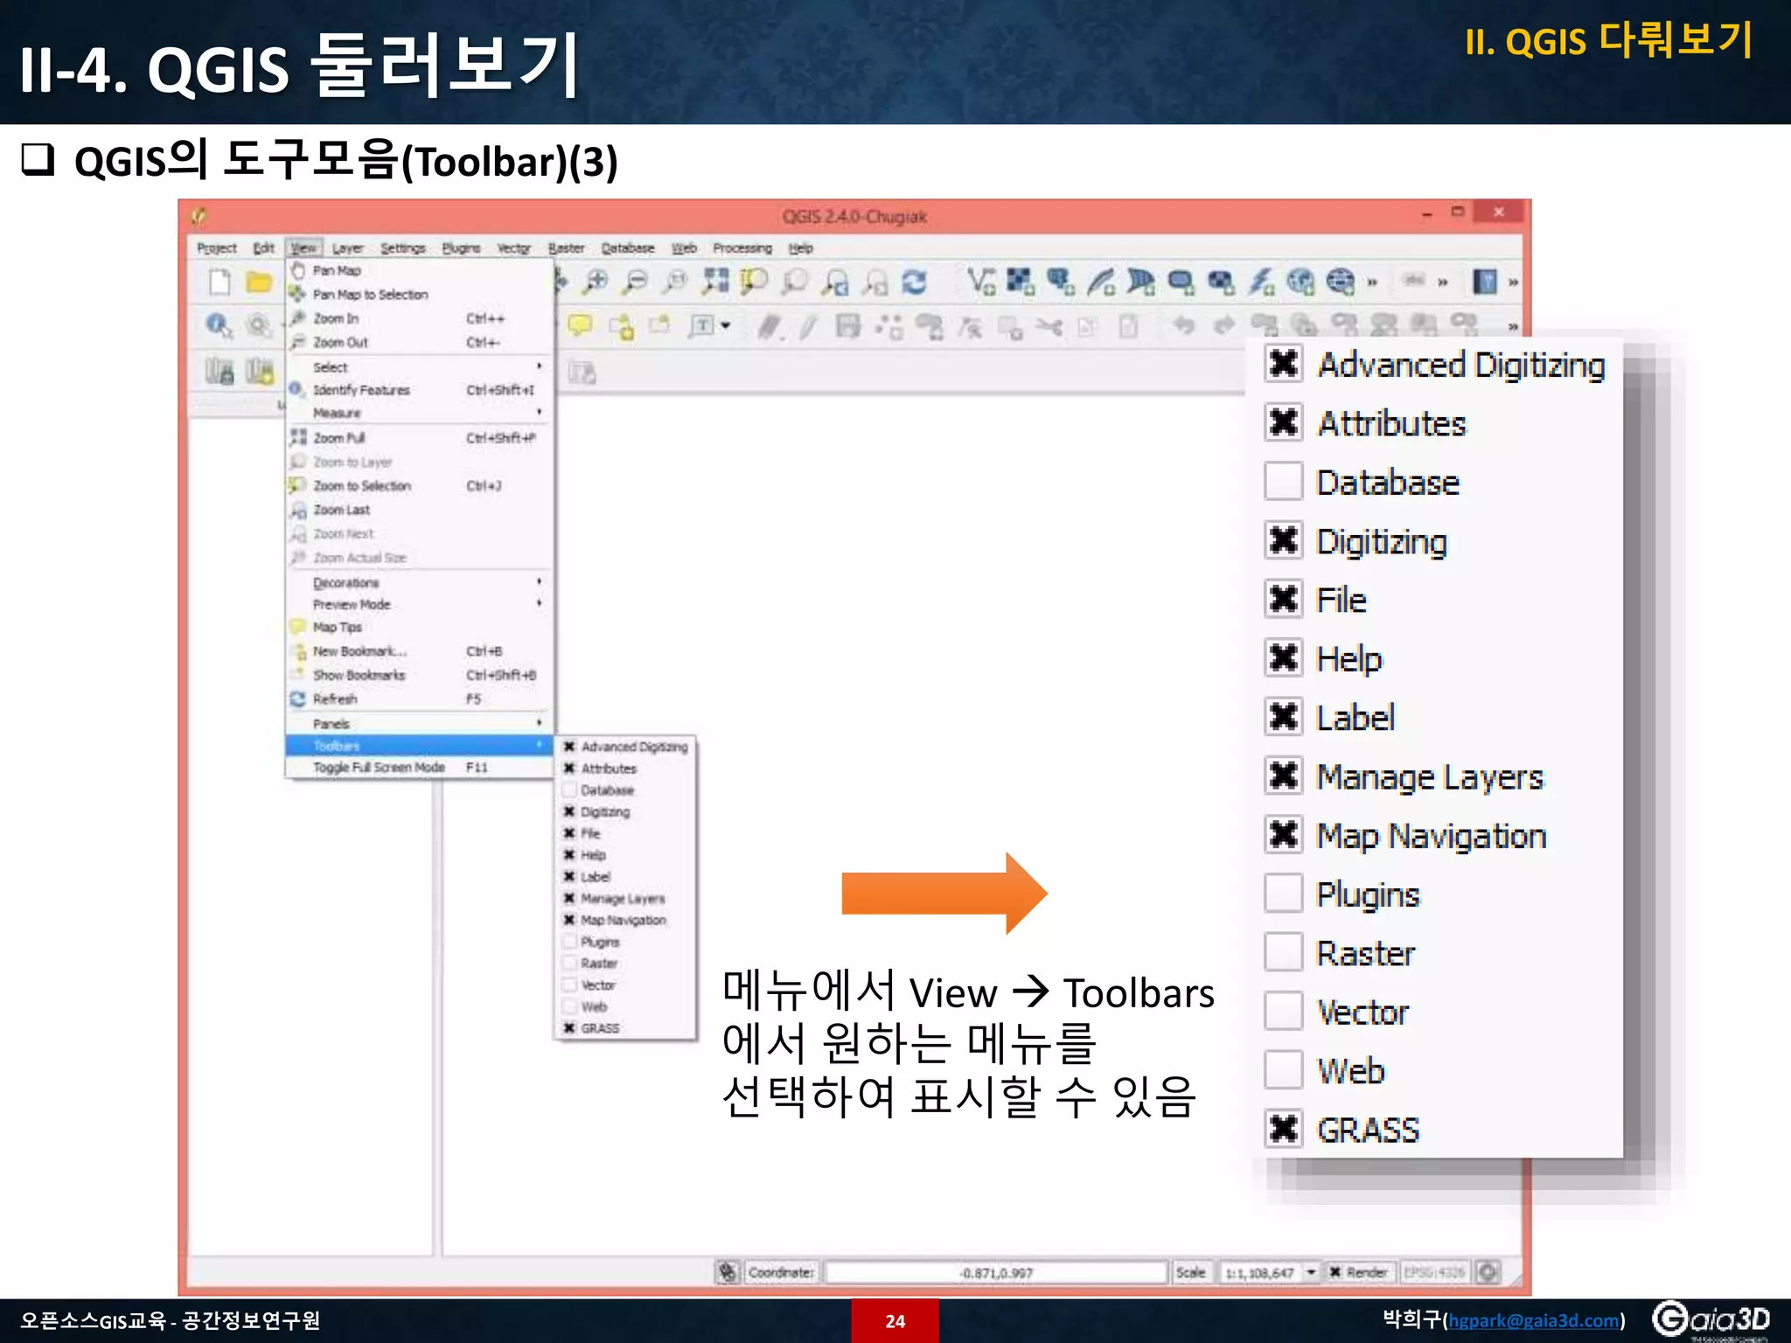Choose Show Bookmarks menu entry
Image resolution: width=1791 pixels, height=1343 pixels.
420,675
